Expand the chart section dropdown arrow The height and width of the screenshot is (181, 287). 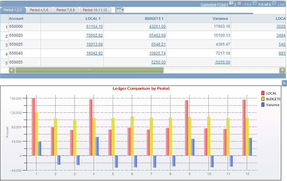[284, 83]
